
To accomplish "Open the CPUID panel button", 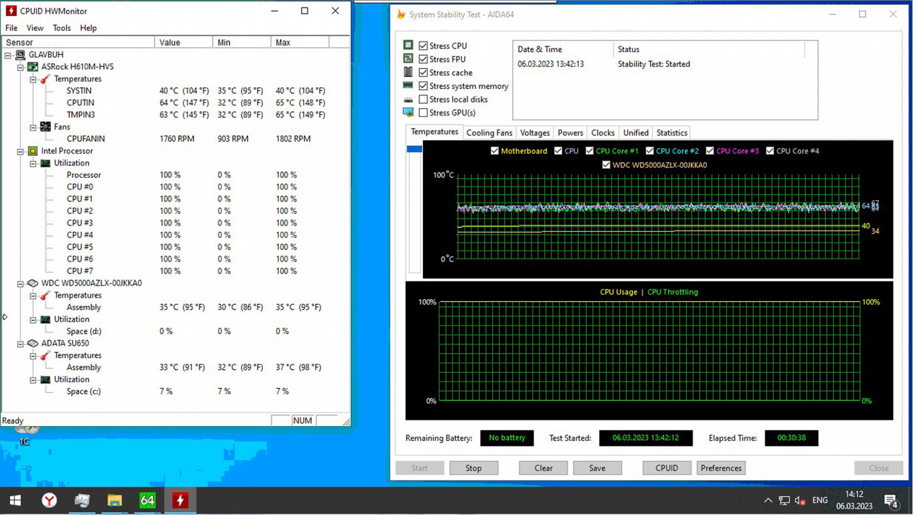I will pyautogui.click(x=667, y=468).
